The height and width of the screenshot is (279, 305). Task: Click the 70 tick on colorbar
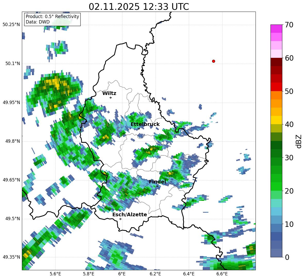[289, 25]
